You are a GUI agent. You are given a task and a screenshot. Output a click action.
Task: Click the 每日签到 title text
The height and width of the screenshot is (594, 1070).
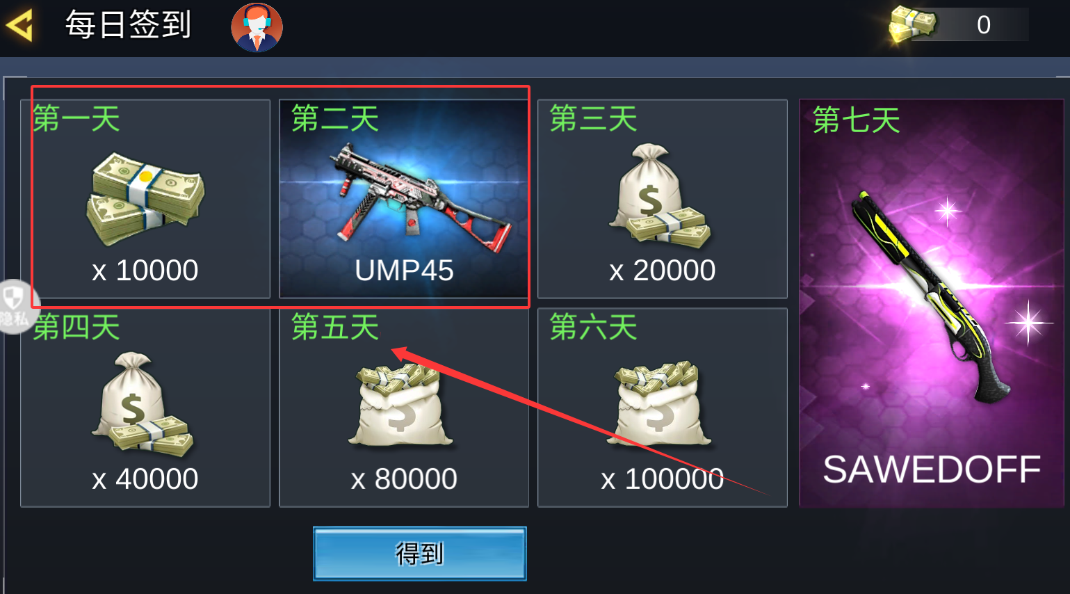click(x=129, y=26)
